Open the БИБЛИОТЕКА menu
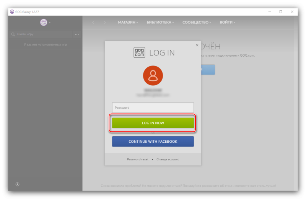The height and width of the screenshot is (199, 306). (160, 22)
